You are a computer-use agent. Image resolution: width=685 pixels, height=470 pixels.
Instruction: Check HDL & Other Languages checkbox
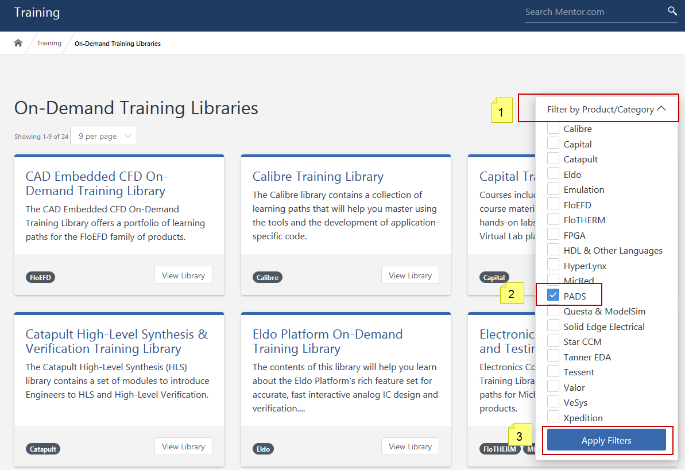click(x=553, y=250)
